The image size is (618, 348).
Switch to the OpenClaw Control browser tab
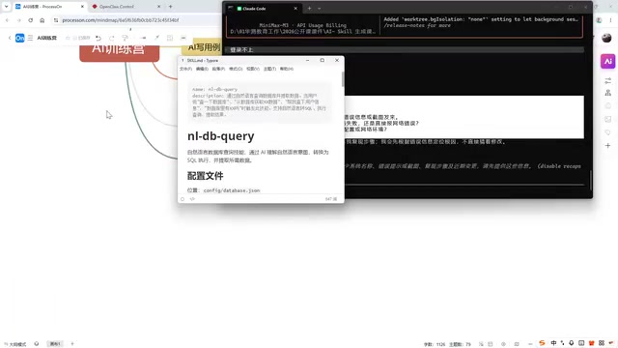pos(126,7)
